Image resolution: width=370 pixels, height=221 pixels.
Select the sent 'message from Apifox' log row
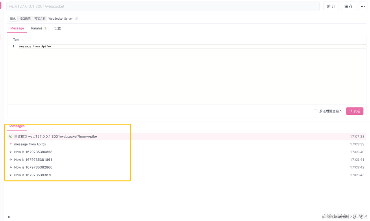point(187,144)
